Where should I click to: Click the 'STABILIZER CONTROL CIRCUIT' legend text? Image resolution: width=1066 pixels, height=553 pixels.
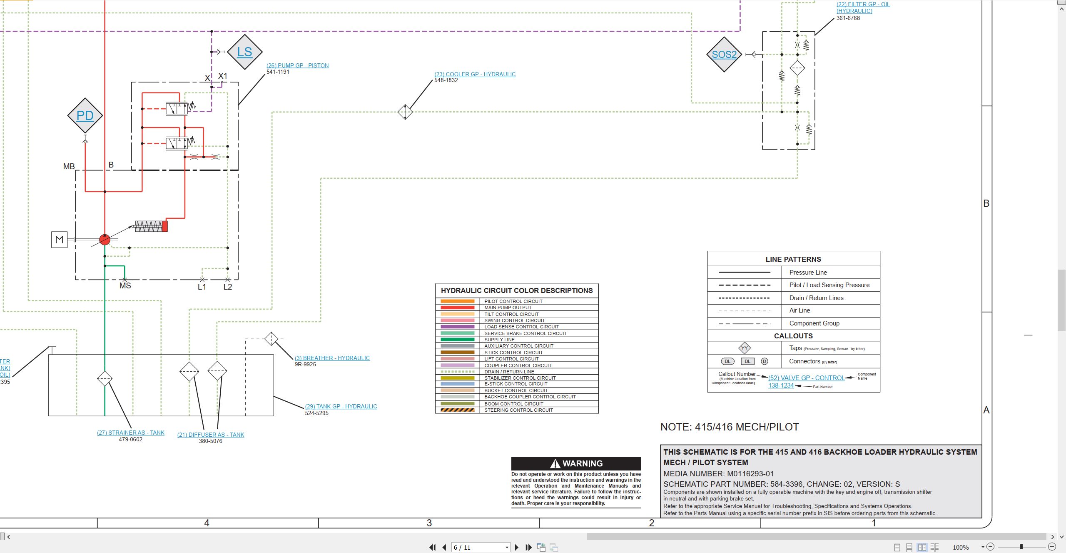[520, 378]
